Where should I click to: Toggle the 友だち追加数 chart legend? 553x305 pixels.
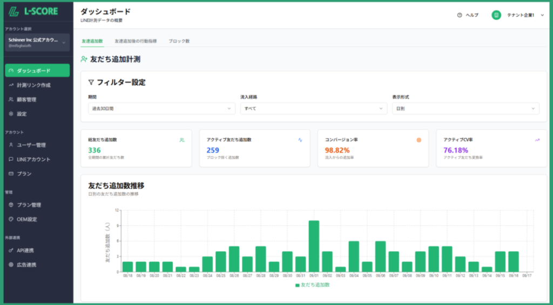tap(312, 285)
